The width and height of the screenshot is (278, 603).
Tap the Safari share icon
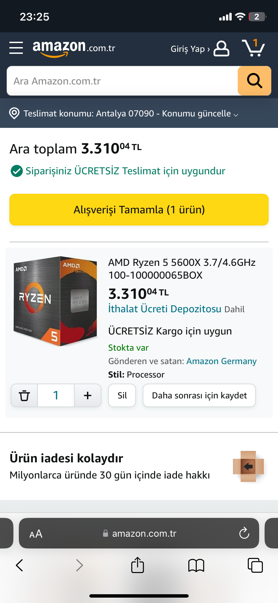[x=138, y=565]
